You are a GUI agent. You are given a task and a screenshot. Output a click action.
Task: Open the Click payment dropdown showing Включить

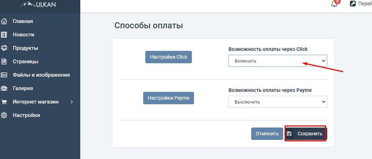(x=278, y=61)
